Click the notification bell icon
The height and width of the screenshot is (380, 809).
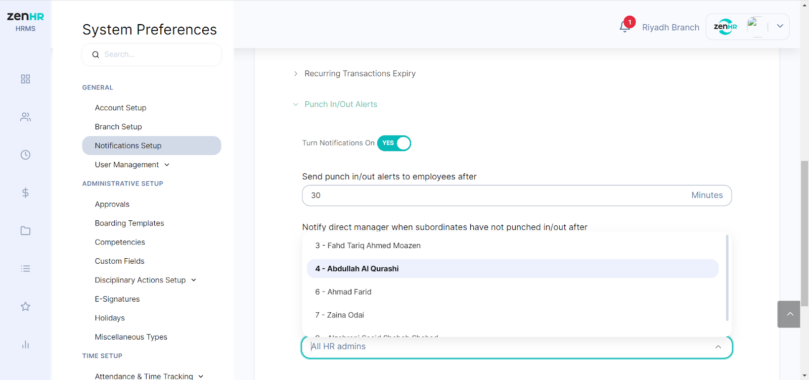click(x=625, y=27)
